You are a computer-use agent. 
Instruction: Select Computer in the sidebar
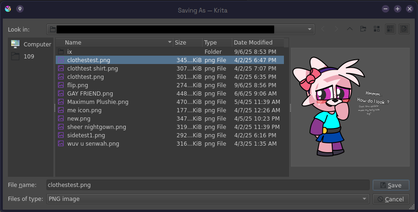click(31, 45)
